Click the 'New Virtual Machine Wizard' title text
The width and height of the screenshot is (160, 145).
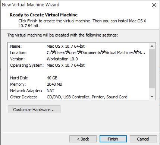click(x=31, y=5)
